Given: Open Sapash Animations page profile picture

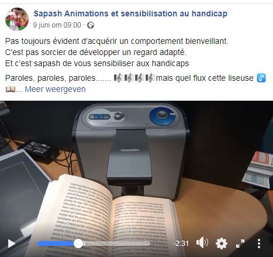Looking at the screenshot, I should click(x=17, y=19).
